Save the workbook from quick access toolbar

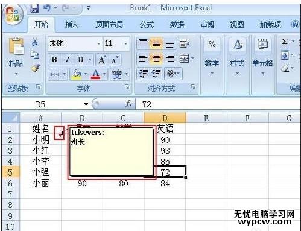coord(34,8)
